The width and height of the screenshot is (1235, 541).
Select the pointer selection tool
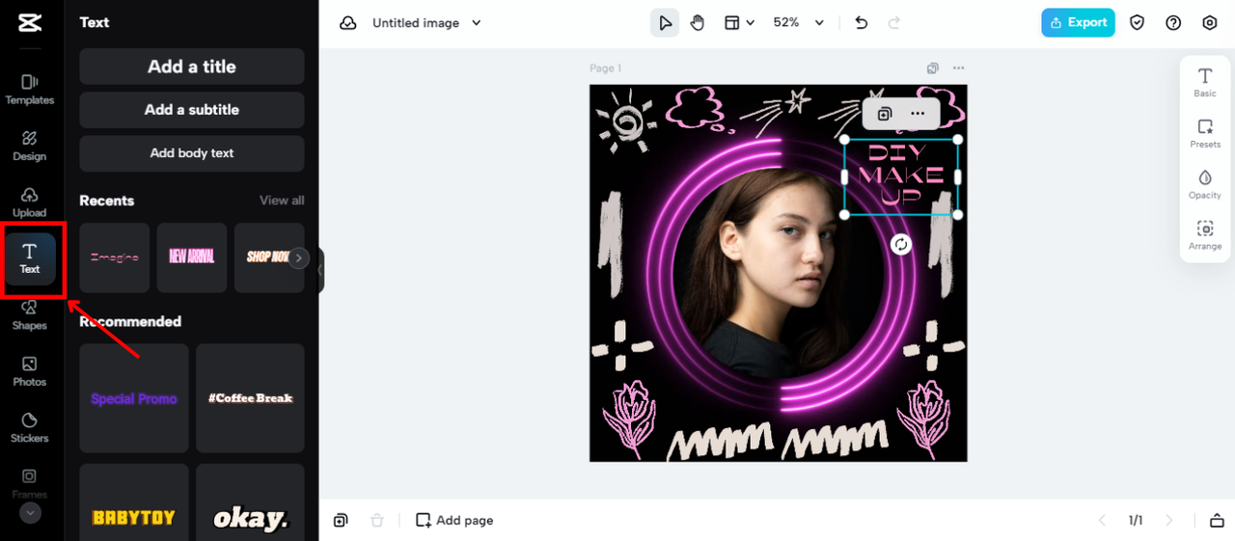665,23
